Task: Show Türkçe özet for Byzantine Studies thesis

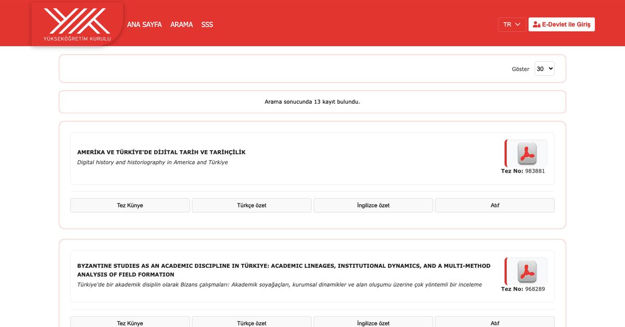Action: coord(252,323)
